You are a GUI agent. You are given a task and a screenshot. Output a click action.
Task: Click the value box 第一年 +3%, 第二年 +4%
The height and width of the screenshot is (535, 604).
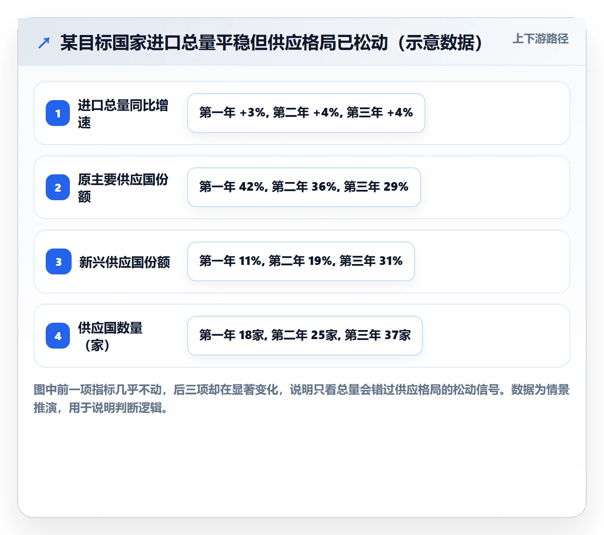point(306,113)
